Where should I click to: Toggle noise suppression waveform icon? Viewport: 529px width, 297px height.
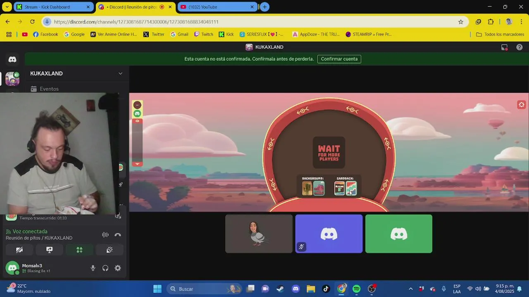[105, 235]
